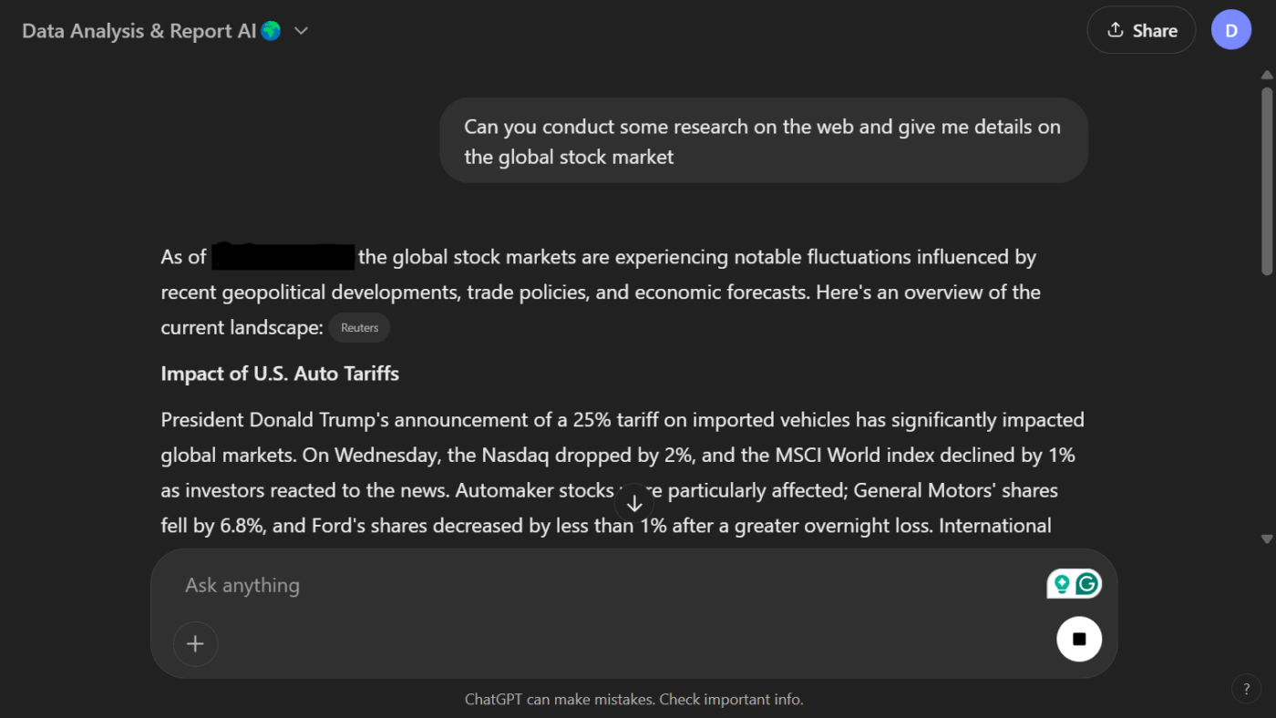Click the Impact of U.S. Auto Tariffs heading
The width and height of the screenshot is (1276, 718).
280,374
